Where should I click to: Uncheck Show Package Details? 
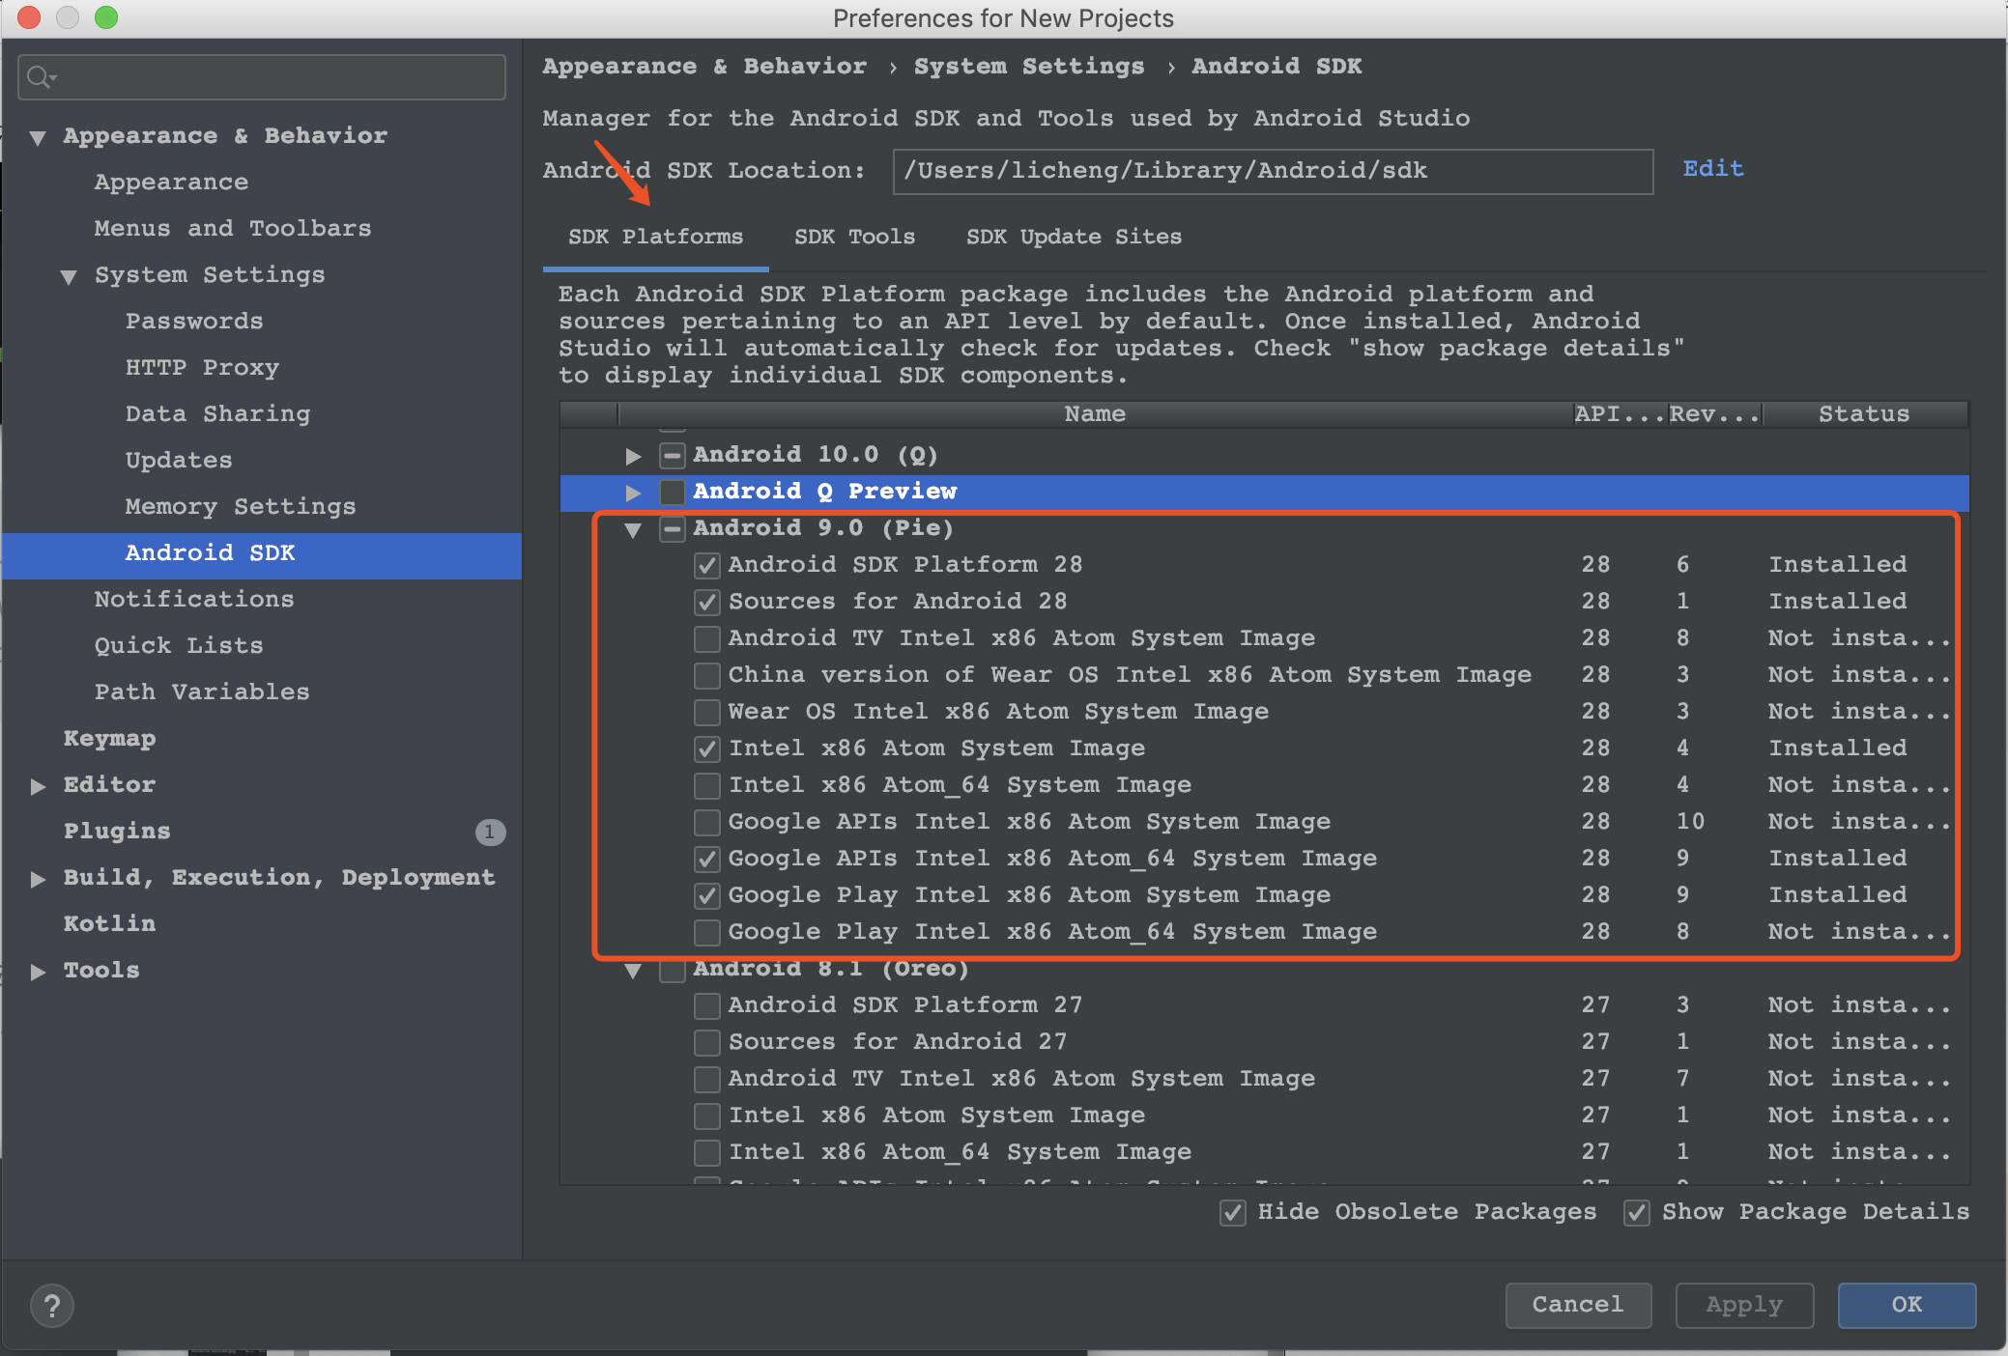1637,1212
